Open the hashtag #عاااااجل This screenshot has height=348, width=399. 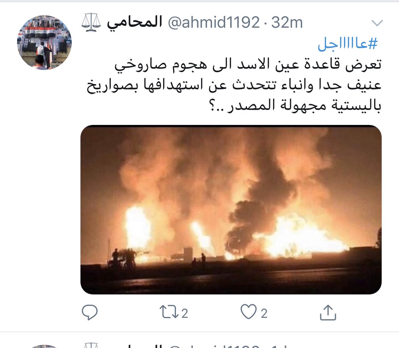point(348,44)
